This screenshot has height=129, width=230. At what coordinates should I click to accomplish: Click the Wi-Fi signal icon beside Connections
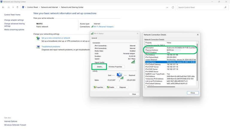click(92, 27)
